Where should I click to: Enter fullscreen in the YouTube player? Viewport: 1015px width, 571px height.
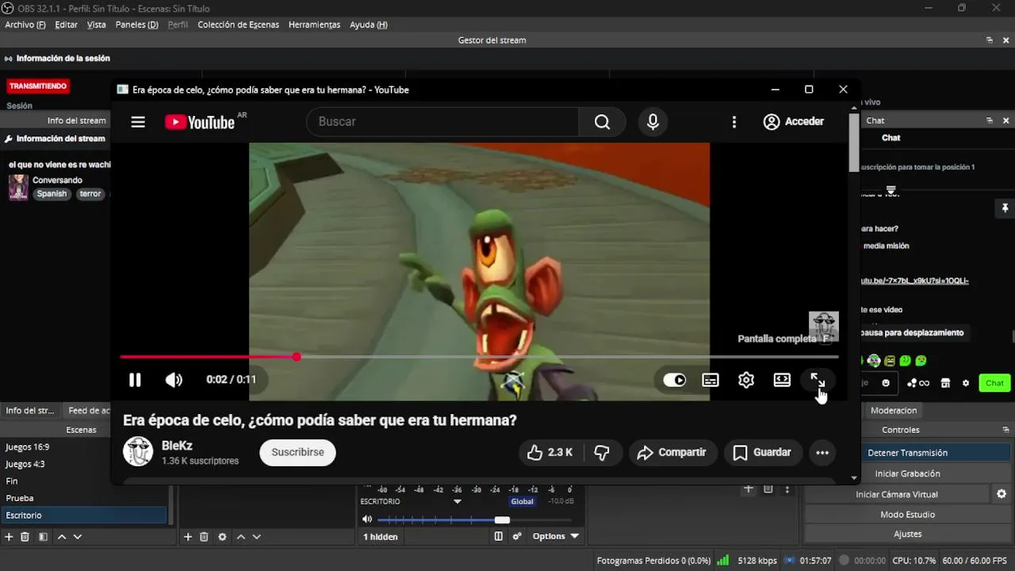(818, 380)
